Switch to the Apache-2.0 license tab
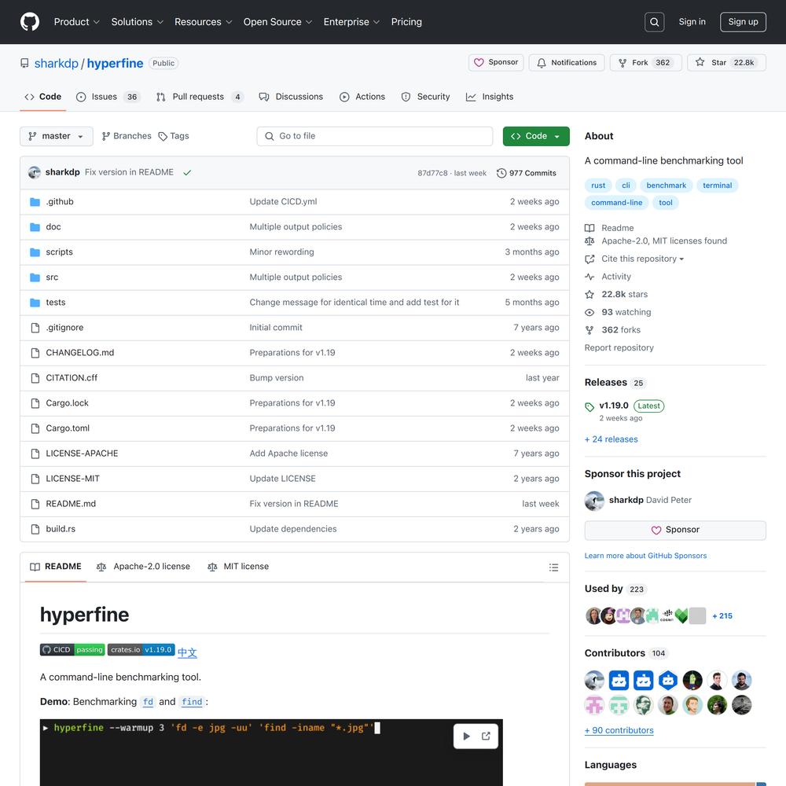Screen dimensions: 786x786 pyautogui.click(x=143, y=567)
